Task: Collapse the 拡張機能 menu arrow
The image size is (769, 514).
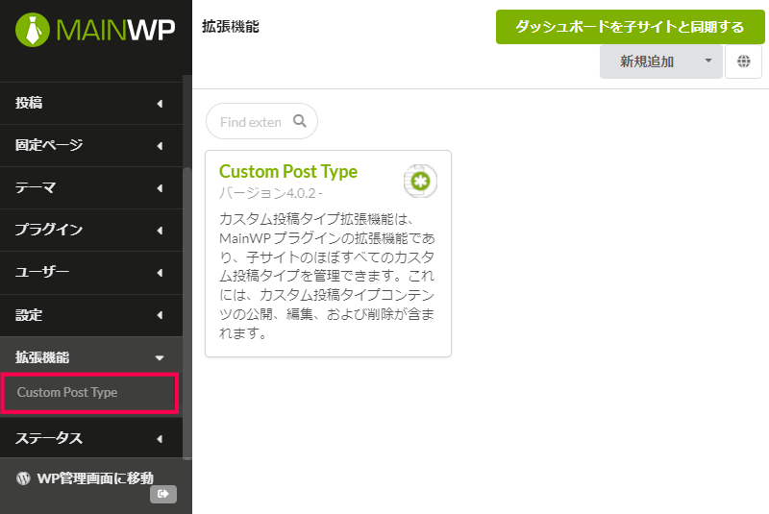Action: coord(160,358)
